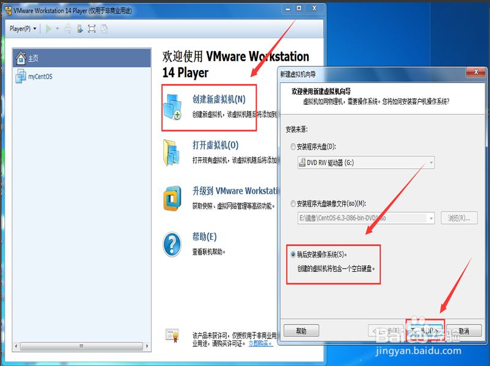This screenshot has width=490, height=366.
Task: Click the send Ctrl+Alt+Del toolbar icon
Action: (68, 29)
